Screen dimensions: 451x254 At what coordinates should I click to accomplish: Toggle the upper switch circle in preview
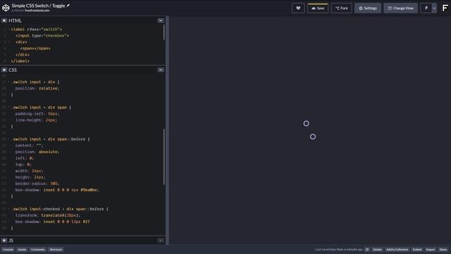[306, 123]
